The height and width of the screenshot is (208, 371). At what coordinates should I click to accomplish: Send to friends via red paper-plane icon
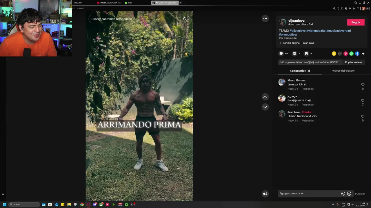pos(345,53)
